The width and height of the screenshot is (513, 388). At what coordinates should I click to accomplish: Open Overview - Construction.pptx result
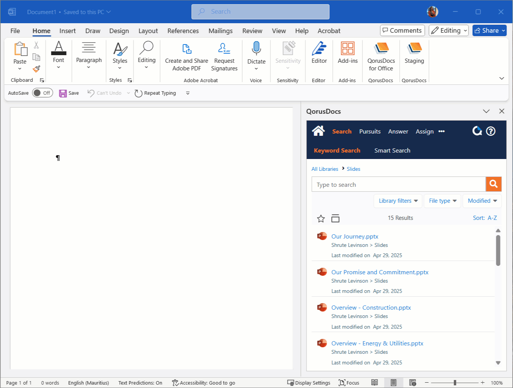tap(371, 307)
